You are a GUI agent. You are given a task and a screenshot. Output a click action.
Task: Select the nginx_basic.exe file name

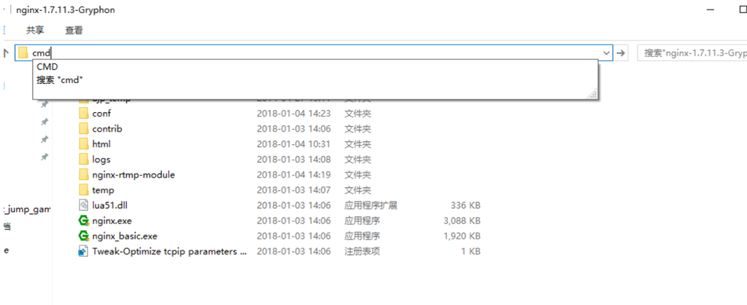tap(125, 236)
